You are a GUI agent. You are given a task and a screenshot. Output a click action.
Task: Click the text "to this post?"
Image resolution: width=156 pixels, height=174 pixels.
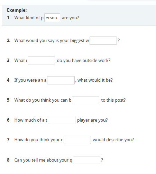(113, 100)
